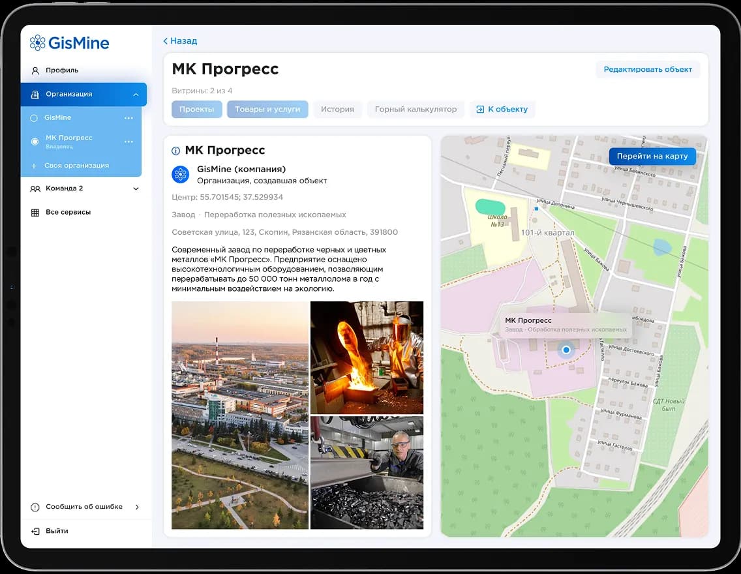
Task: Switch to the Проекты tab
Action: click(196, 110)
